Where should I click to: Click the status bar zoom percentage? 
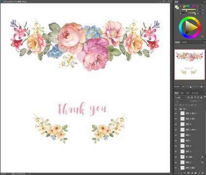coord(3,174)
